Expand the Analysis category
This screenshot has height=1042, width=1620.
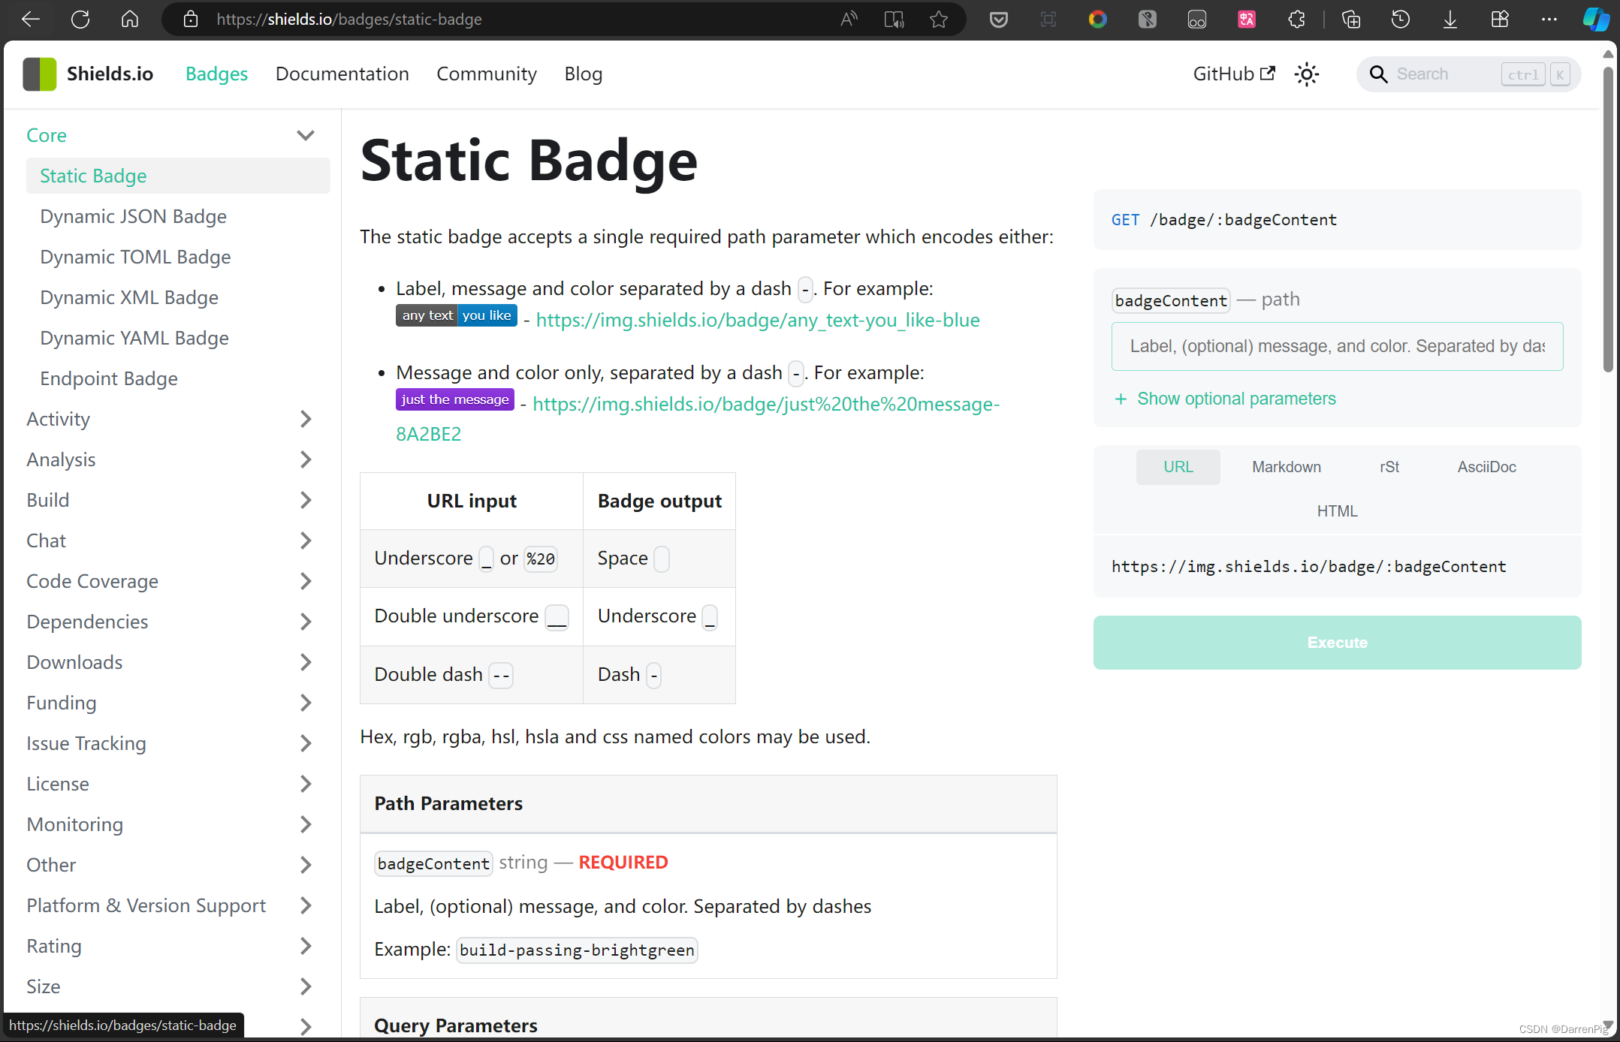coord(305,459)
